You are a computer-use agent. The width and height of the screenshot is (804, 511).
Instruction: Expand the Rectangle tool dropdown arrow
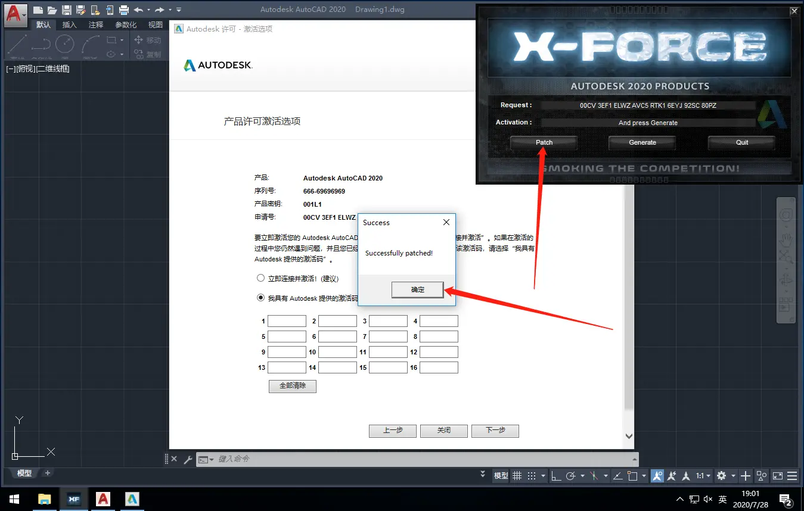tap(122, 40)
